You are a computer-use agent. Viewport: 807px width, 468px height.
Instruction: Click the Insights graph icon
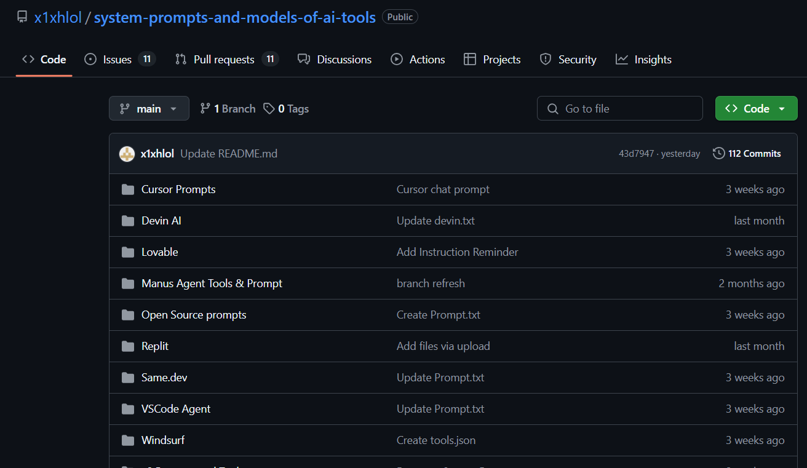(x=622, y=59)
